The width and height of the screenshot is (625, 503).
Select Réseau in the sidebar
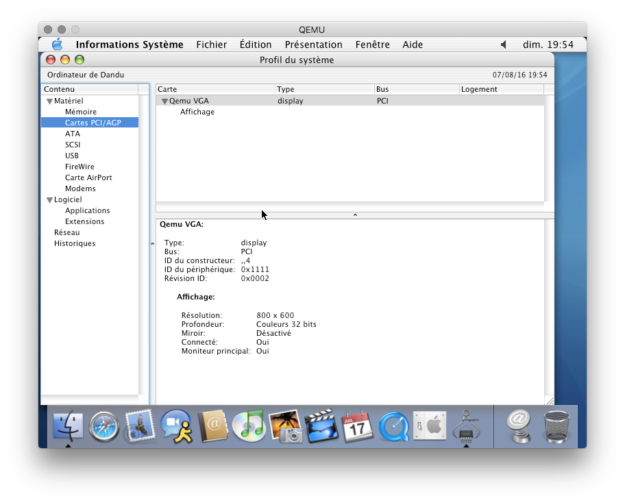point(66,232)
